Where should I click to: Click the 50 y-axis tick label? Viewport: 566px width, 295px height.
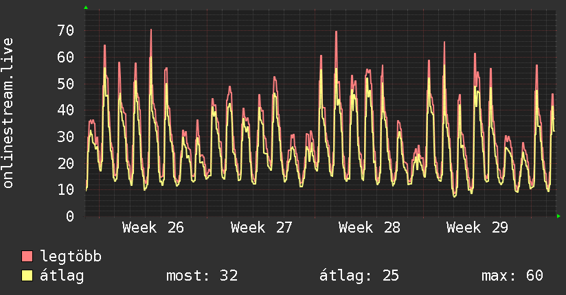point(66,84)
